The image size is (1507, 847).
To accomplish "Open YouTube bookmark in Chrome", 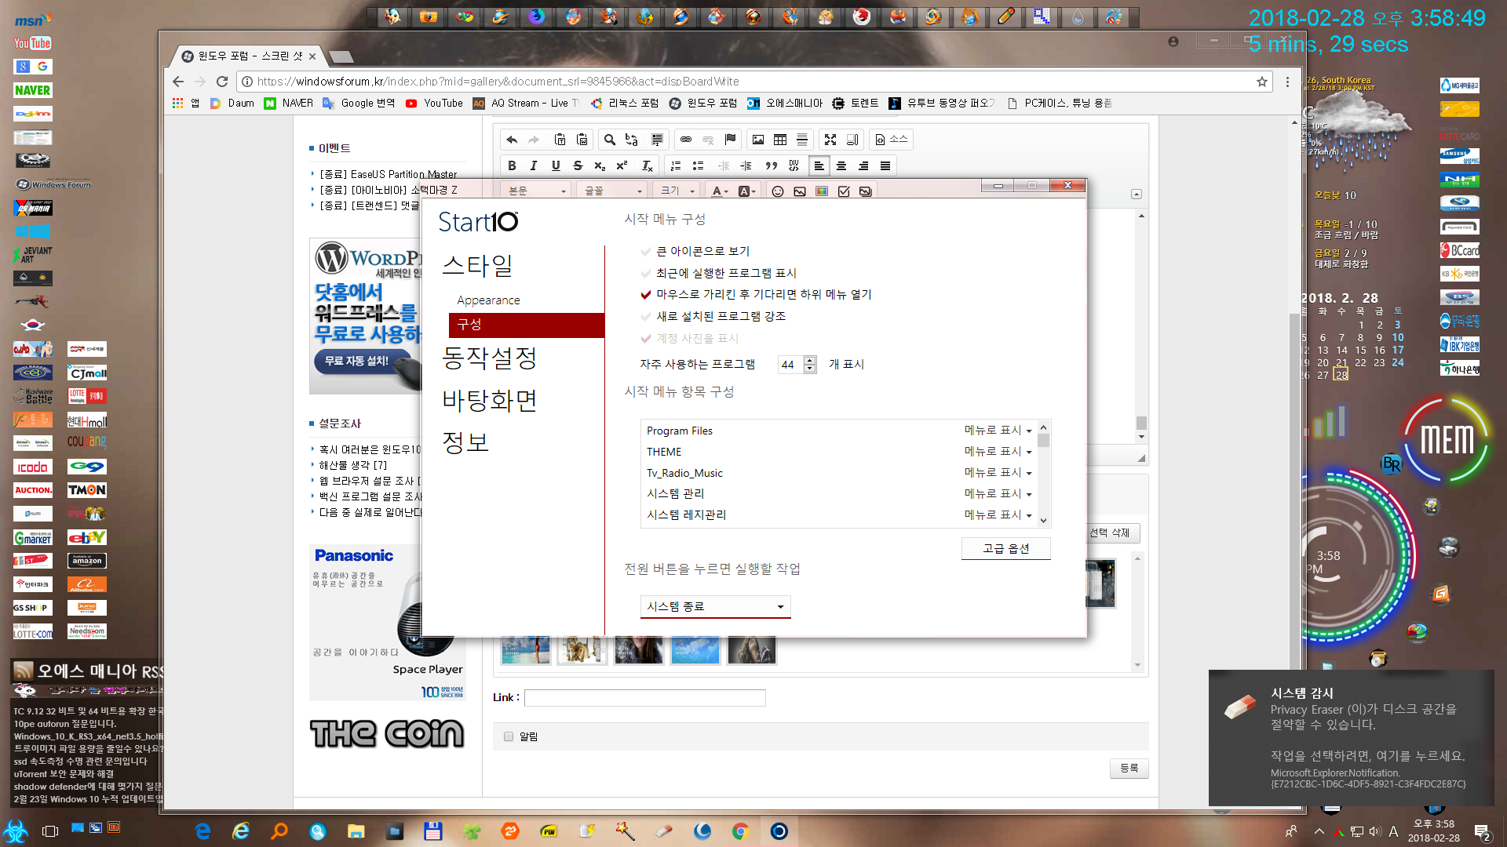I will (x=434, y=104).
